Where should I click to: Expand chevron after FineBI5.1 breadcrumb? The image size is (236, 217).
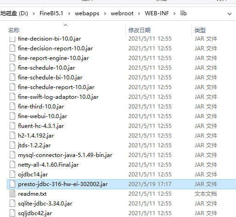pyautogui.click(x=69, y=13)
